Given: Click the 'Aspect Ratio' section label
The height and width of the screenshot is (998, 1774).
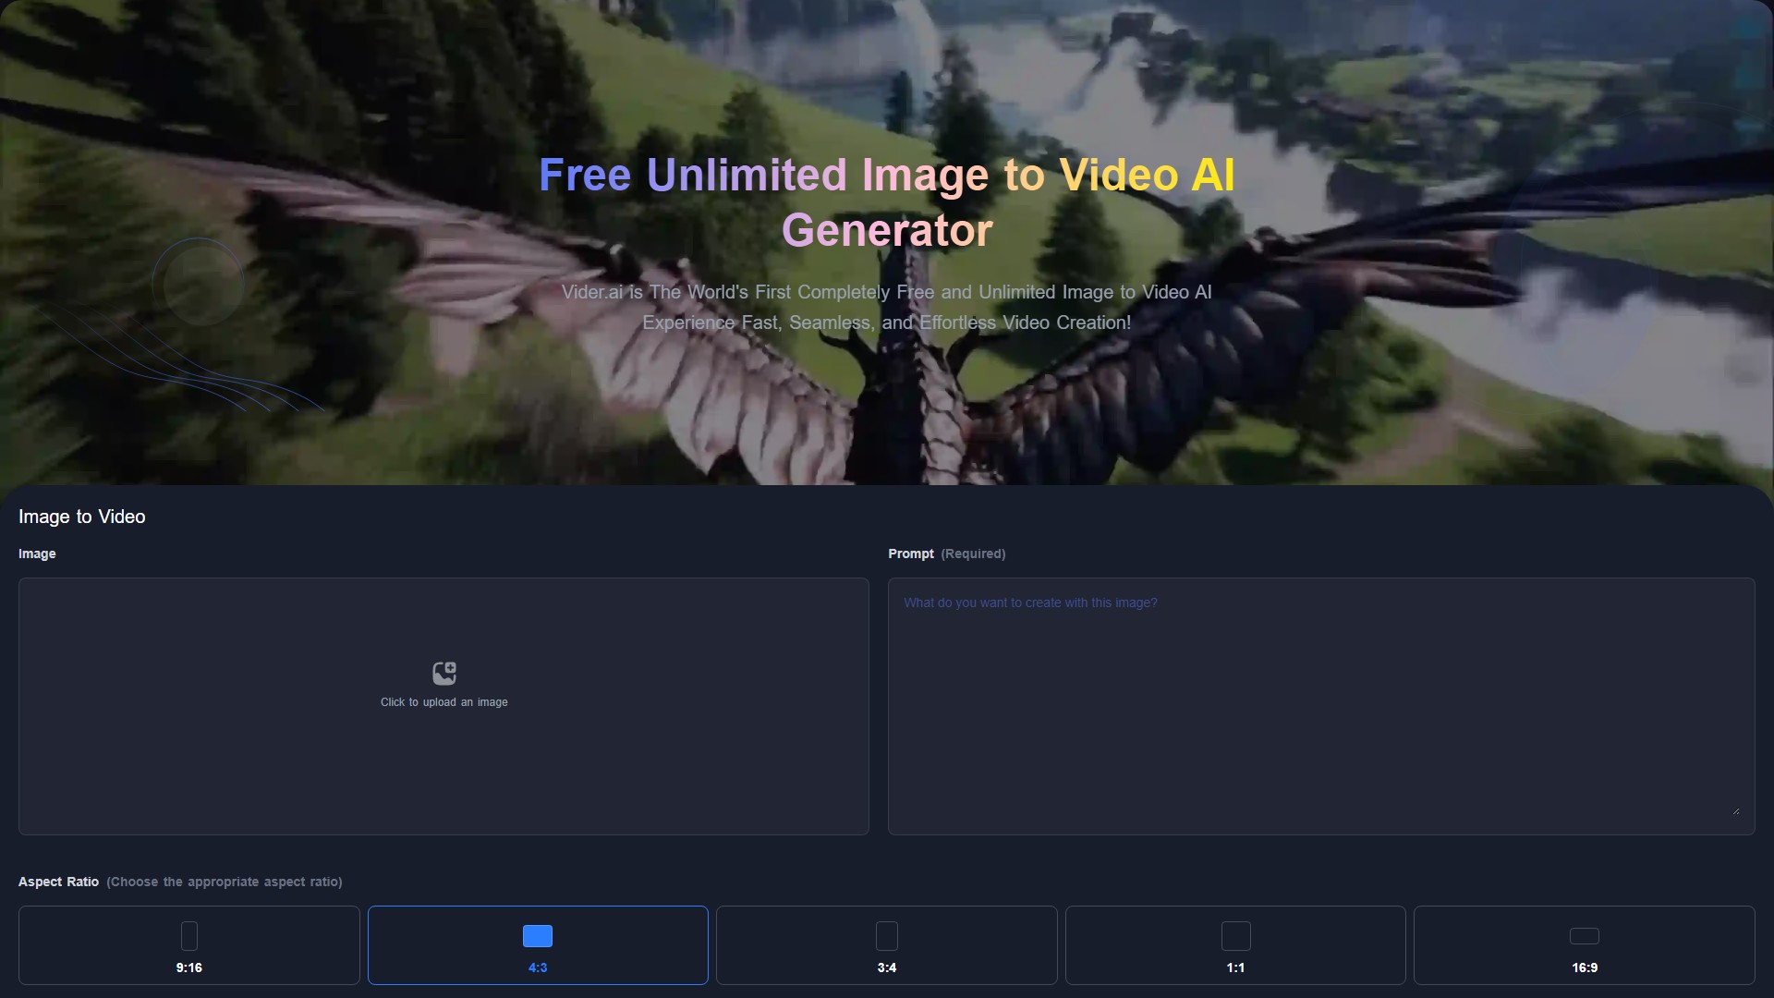Looking at the screenshot, I should point(58,882).
